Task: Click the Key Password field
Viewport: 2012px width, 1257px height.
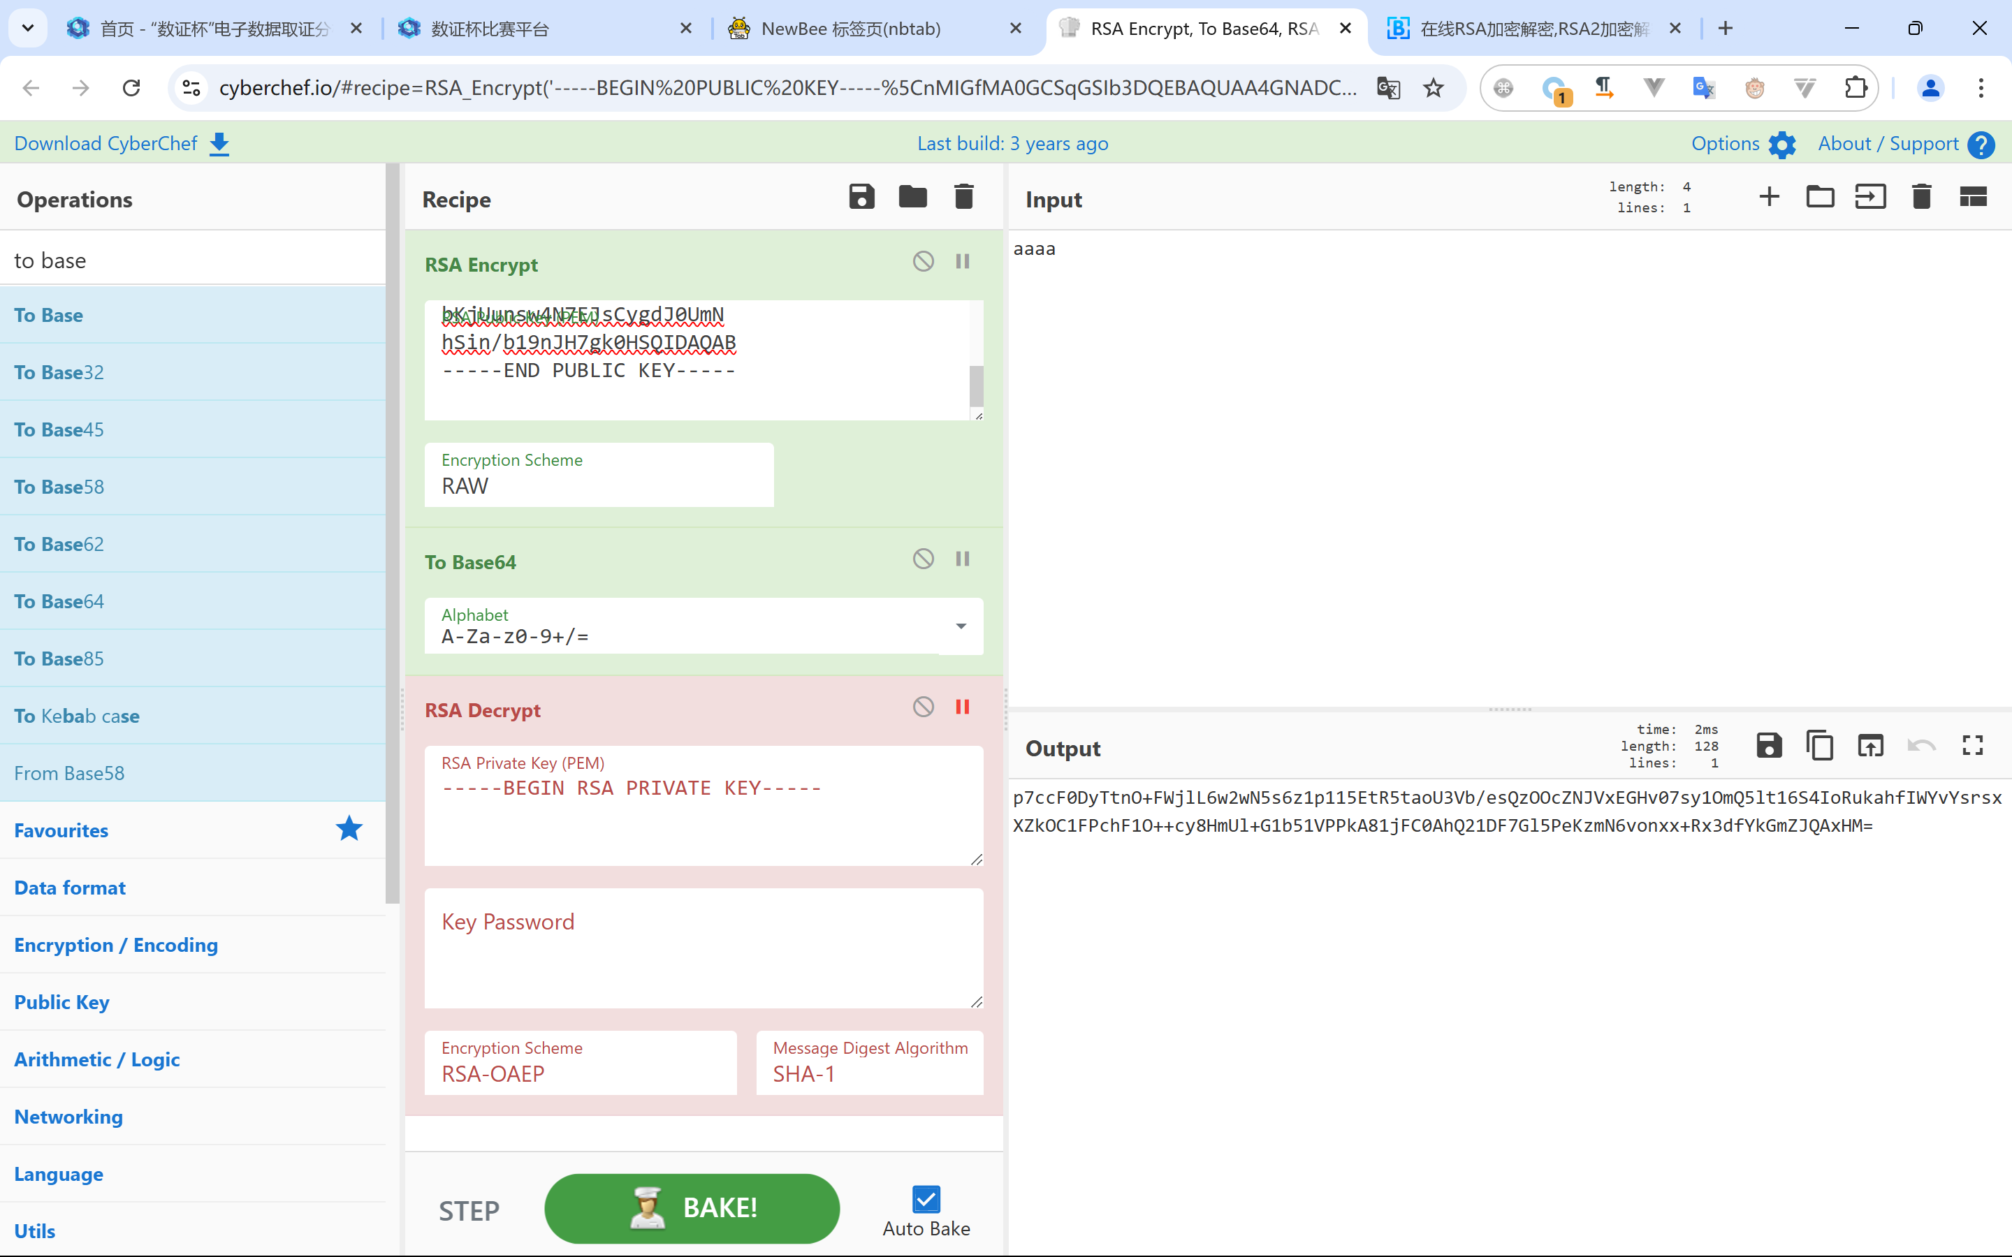Action: (703, 948)
